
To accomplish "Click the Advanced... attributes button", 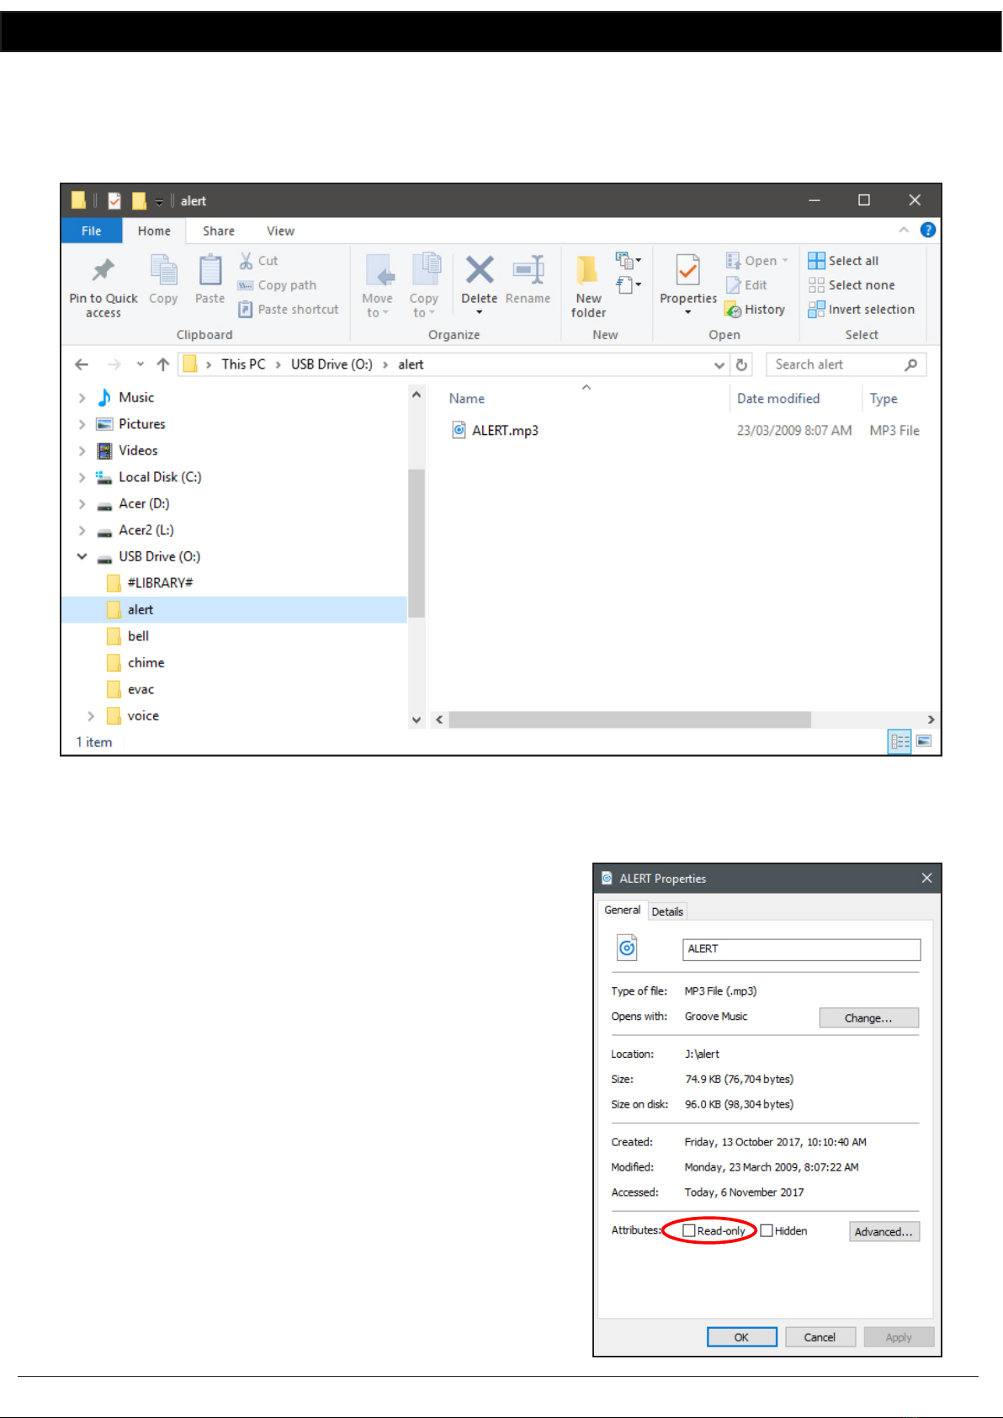I will 884,1231.
